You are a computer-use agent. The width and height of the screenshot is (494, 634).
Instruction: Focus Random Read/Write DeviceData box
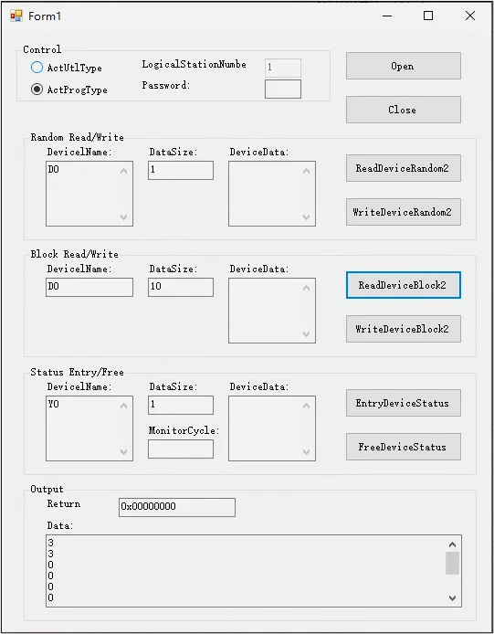[272, 194]
